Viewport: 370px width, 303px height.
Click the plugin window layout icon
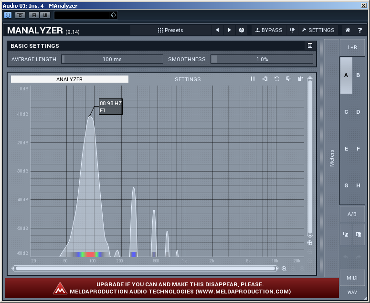pyautogui.click(x=21, y=15)
